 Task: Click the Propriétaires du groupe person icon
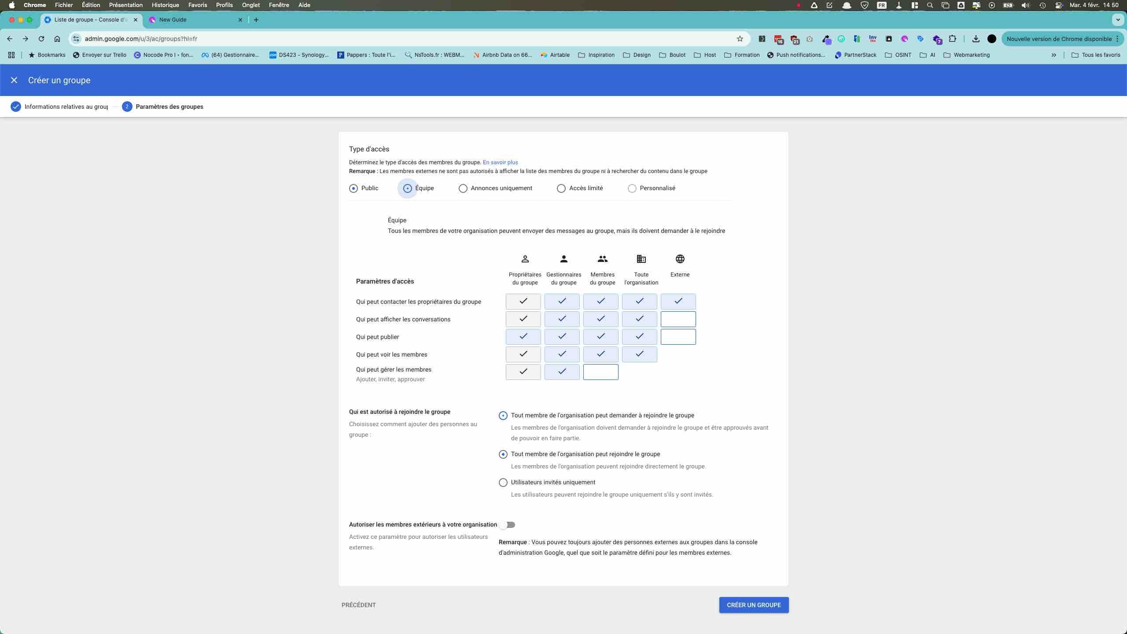pyautogui.click(x=524, y=259)
